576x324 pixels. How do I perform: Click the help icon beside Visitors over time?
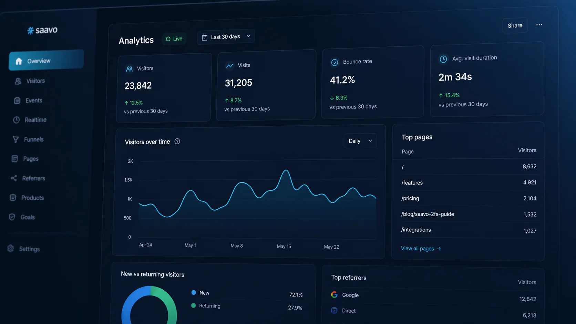click(177, 142)
